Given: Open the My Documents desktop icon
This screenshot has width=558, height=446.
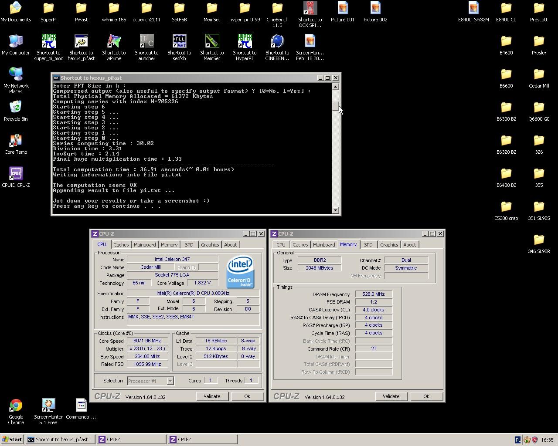Looking at the screenshot, I should 16,12.
